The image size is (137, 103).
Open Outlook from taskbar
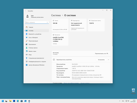coord(25,101)
